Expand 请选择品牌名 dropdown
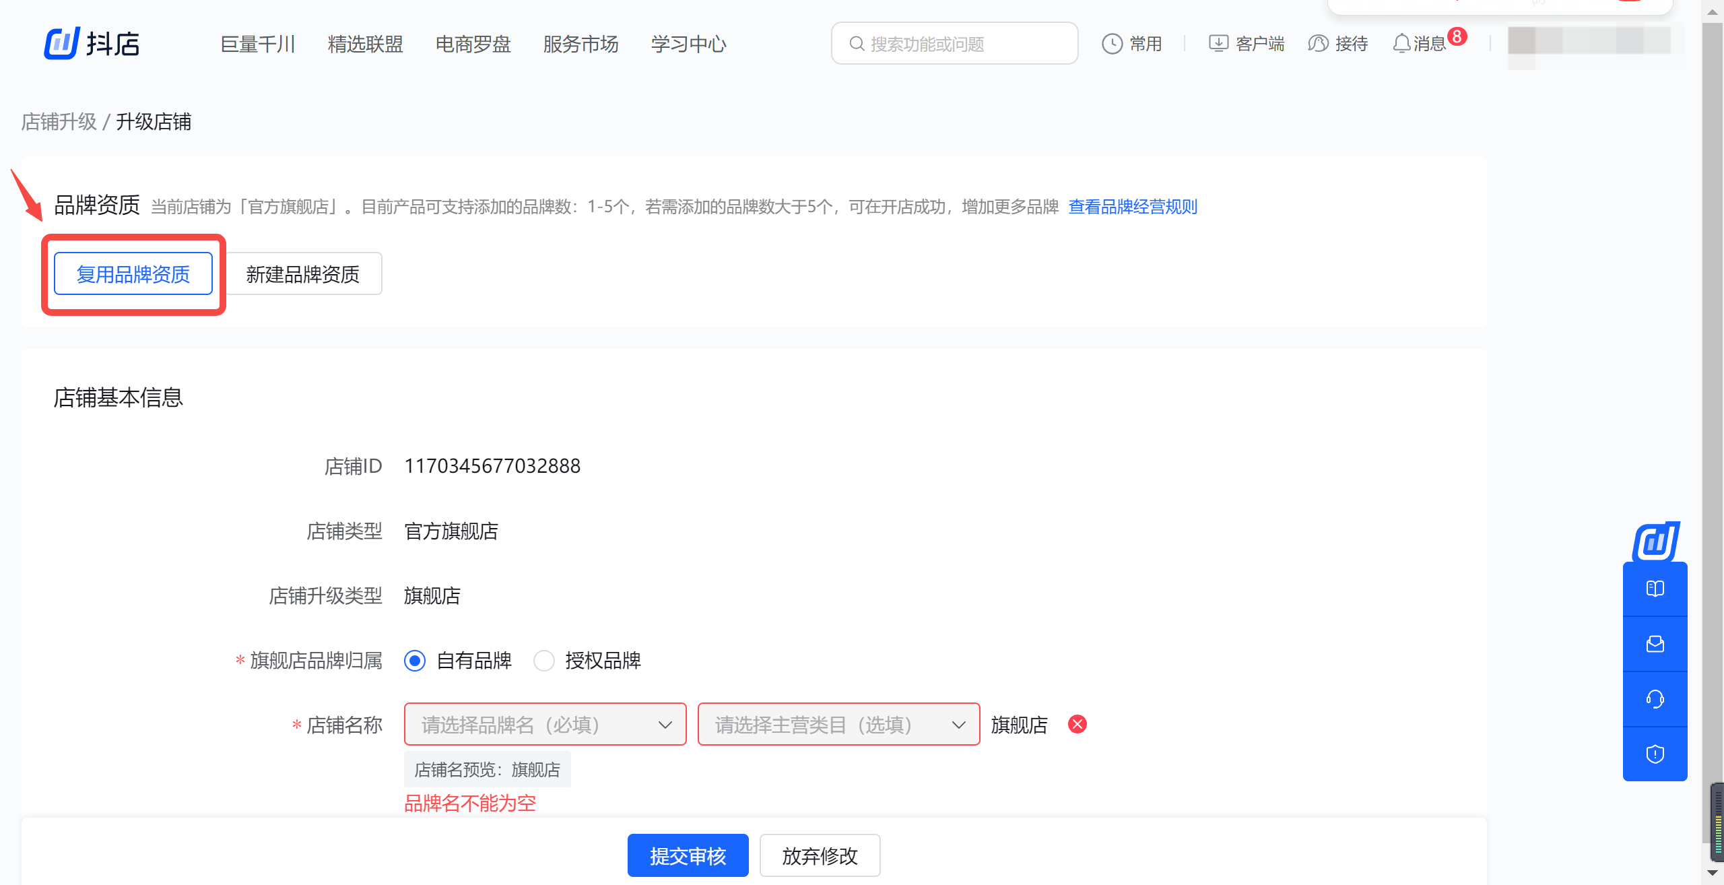 544,724
